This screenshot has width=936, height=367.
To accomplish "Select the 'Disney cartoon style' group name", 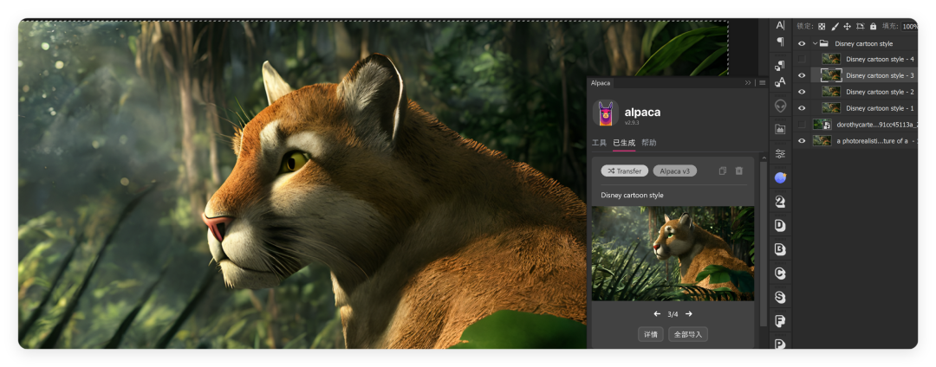I will pos(864,43).
